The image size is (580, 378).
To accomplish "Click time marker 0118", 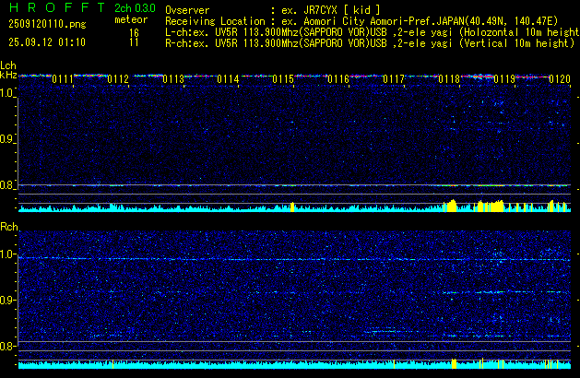I will [449, 79].
